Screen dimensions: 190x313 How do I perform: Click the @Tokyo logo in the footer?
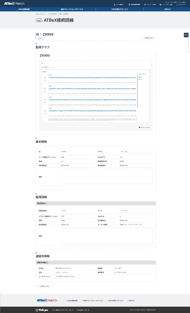click(42, 310)
